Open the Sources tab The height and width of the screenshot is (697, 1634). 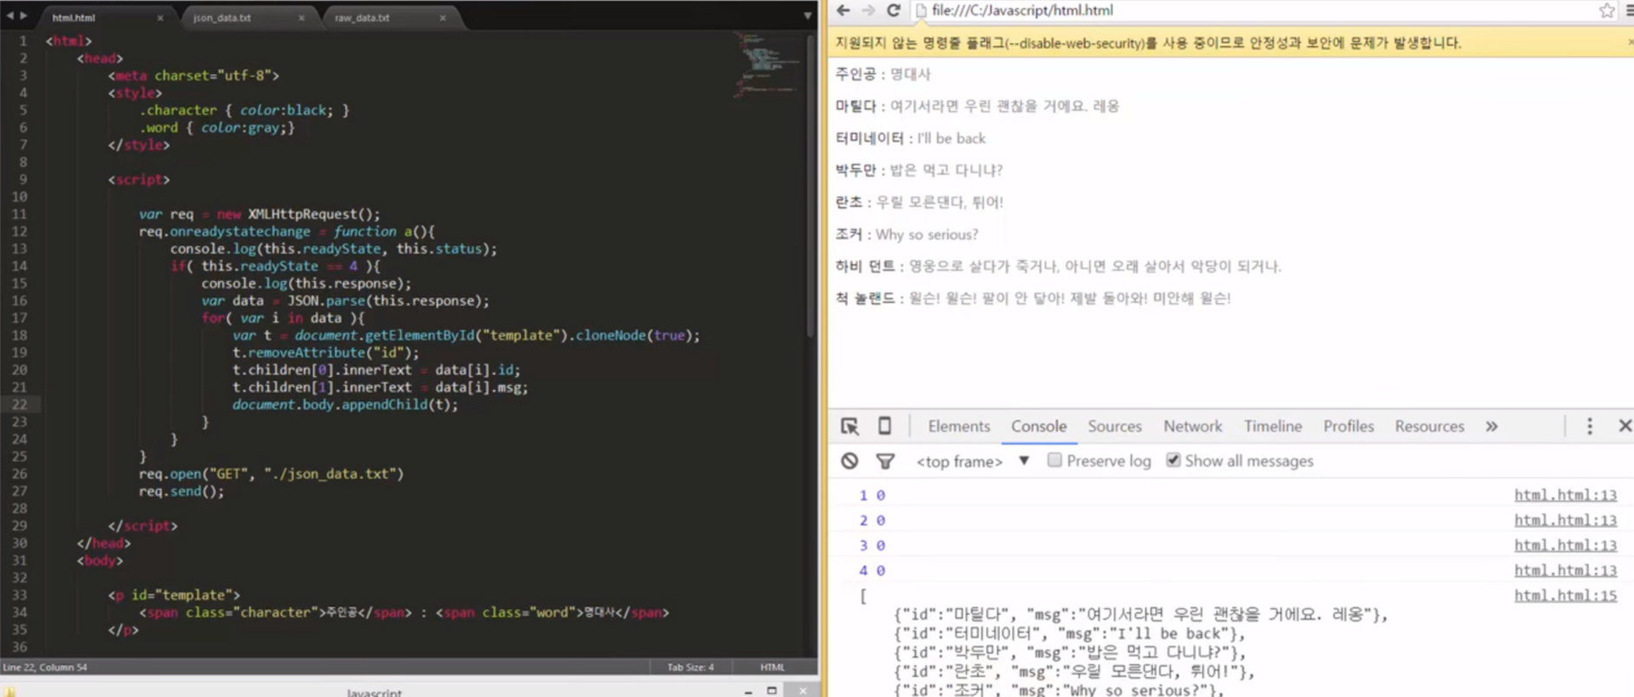[1114, 426]
